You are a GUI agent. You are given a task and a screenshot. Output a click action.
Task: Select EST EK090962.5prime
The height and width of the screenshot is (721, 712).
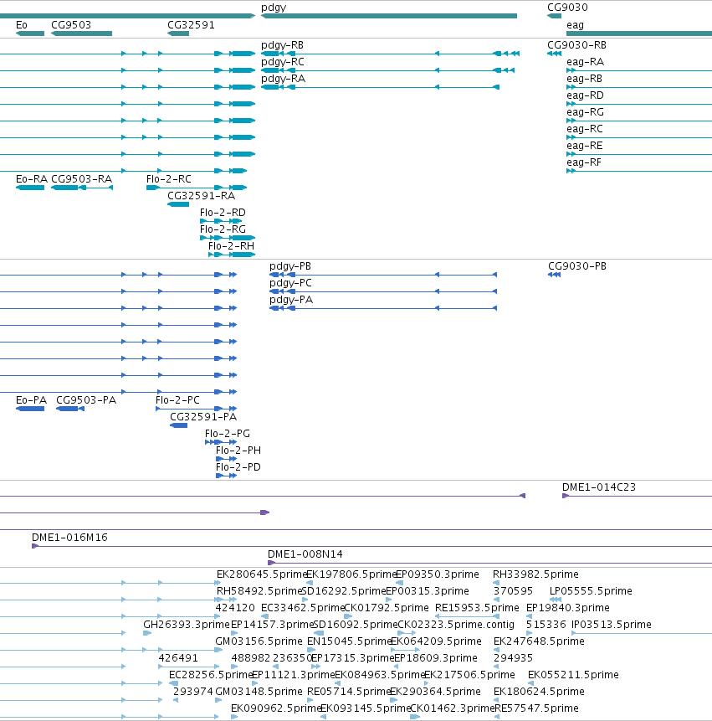(x=275, y=708)
